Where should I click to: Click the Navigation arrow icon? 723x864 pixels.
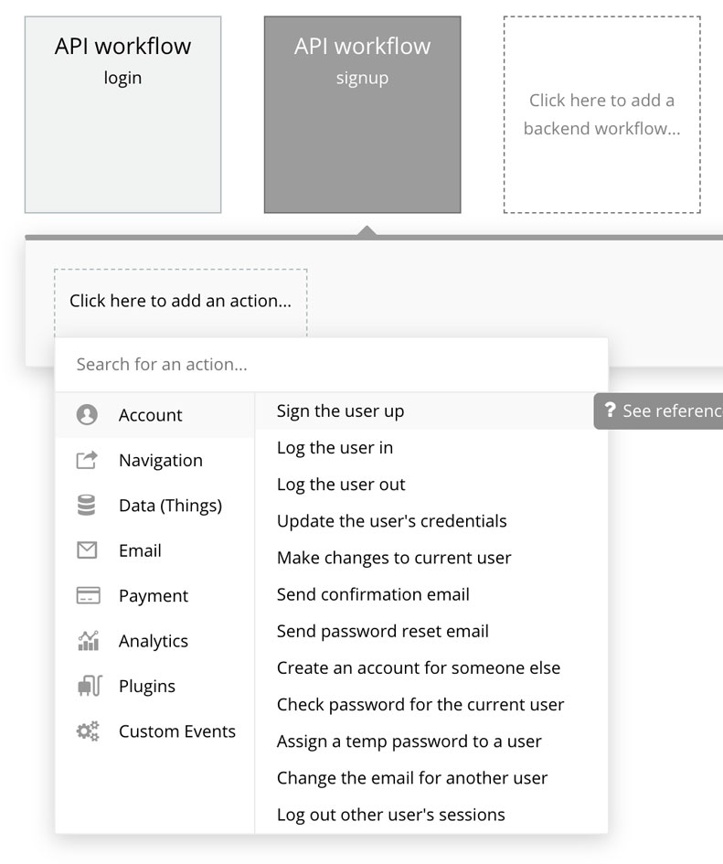click(x=87, y=460)
